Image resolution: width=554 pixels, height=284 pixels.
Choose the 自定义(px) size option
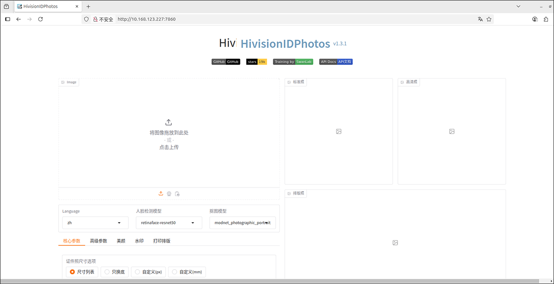(x=148, y=272)
